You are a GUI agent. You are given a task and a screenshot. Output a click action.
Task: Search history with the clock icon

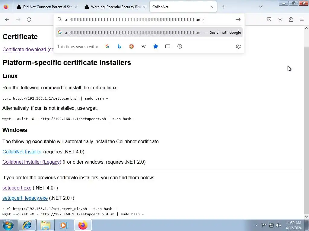[180, 46]
